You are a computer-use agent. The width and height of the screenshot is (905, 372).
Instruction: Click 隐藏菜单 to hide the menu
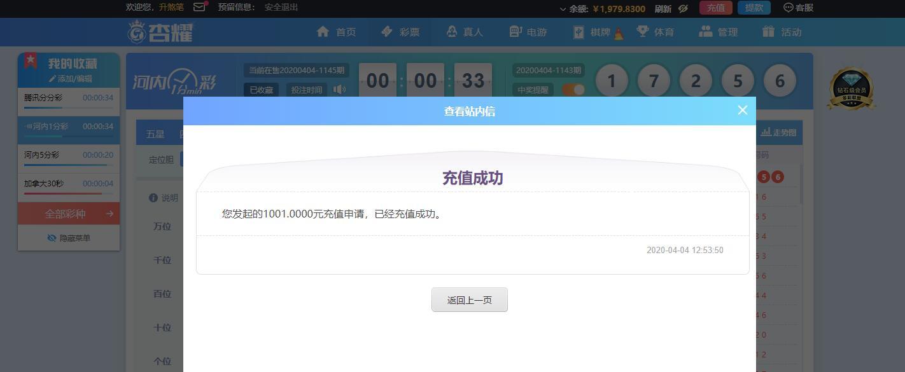(69, 238)
